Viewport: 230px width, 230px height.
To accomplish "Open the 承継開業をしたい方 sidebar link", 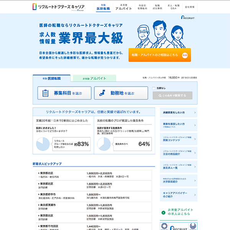I will [x=179, y=112].
